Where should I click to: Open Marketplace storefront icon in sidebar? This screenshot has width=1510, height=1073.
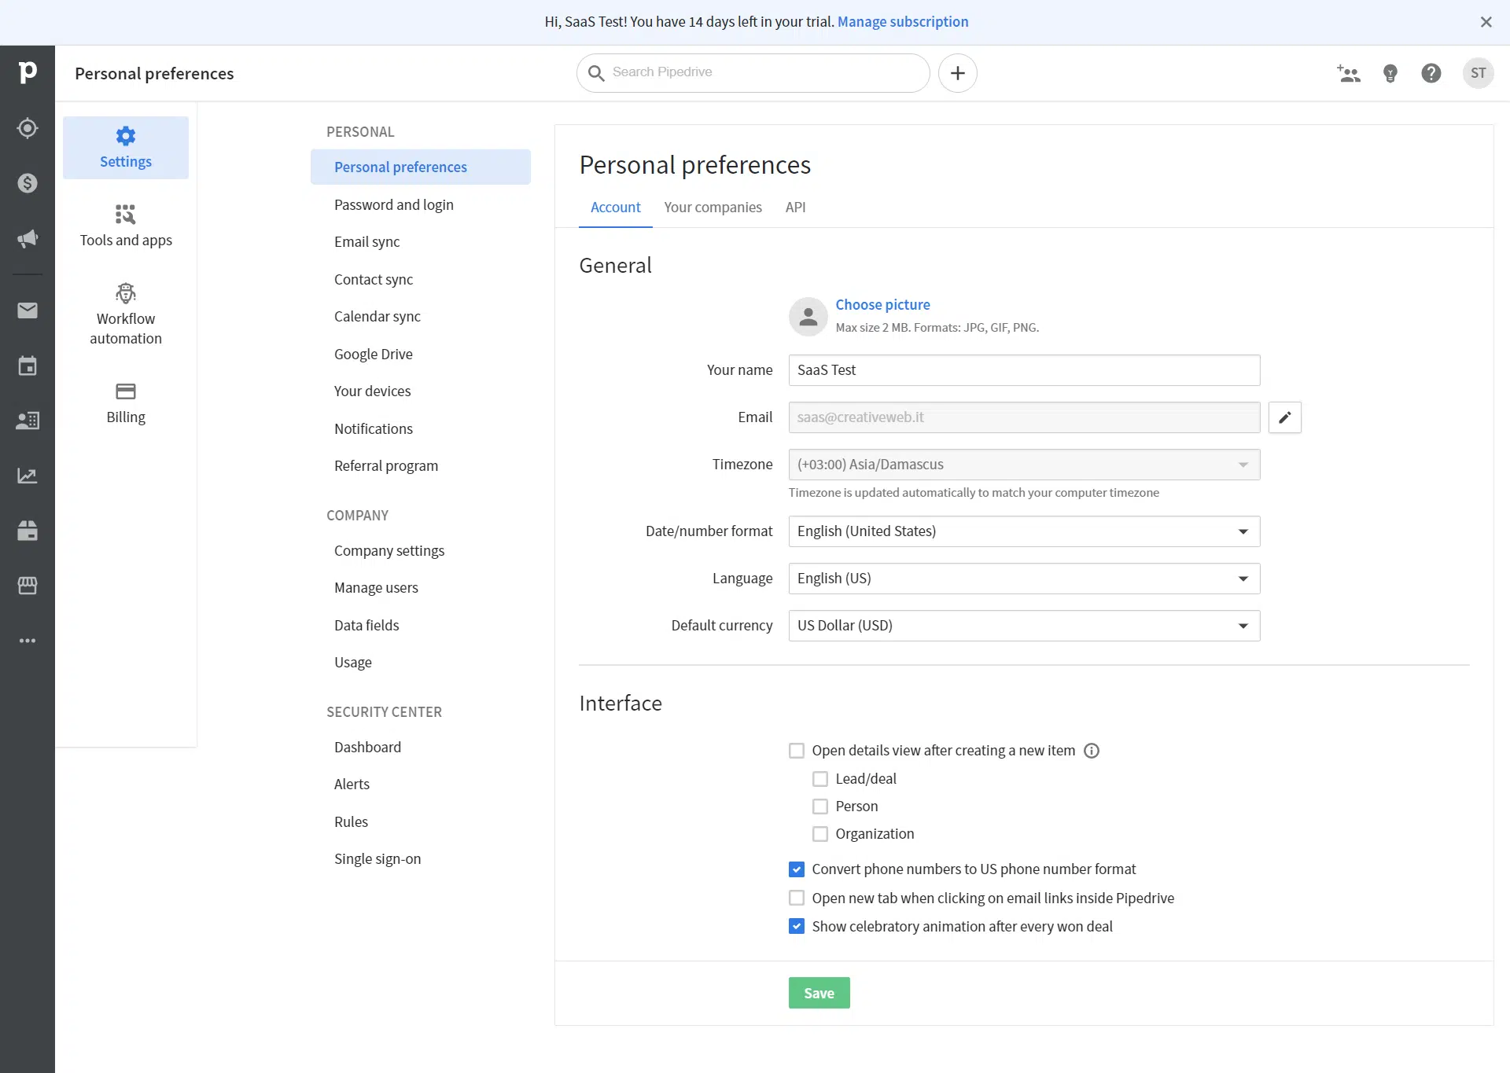click(x=28, y=586)
